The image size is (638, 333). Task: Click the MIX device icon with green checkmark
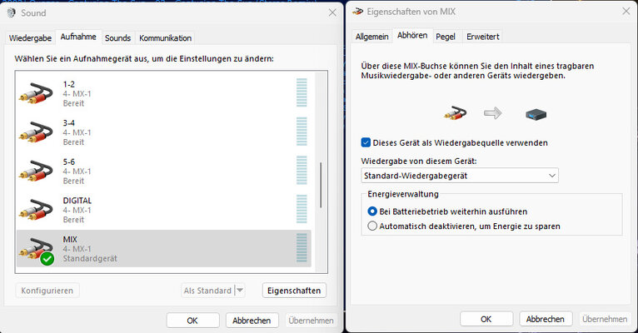coord(37,250)
